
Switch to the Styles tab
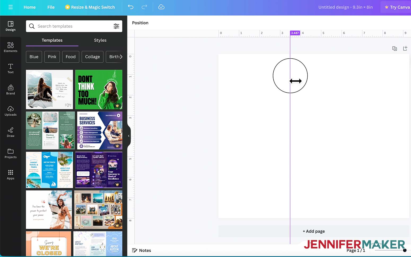100,40
